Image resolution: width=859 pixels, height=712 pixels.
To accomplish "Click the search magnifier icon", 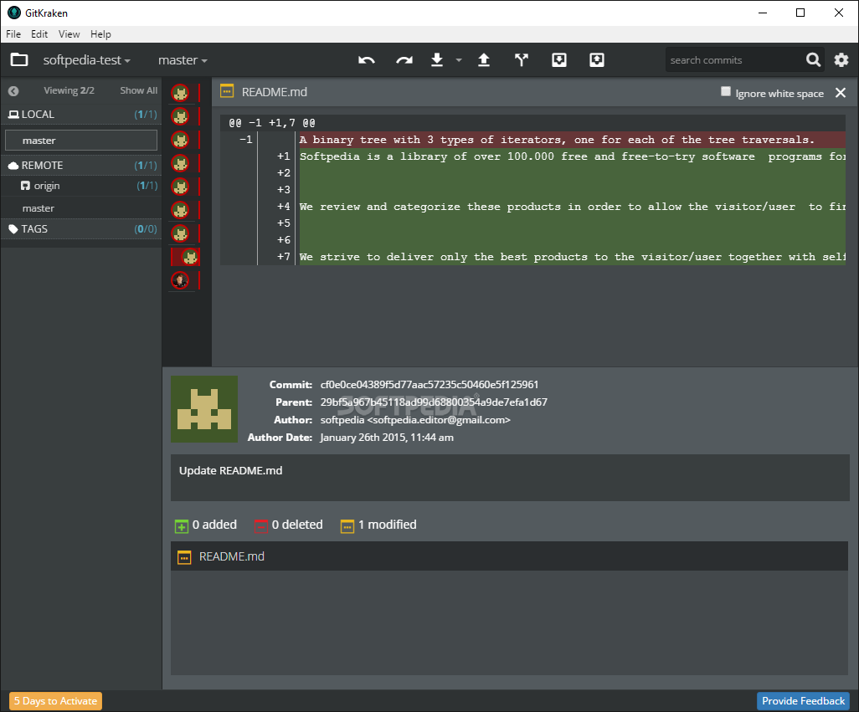I will 814,59.
